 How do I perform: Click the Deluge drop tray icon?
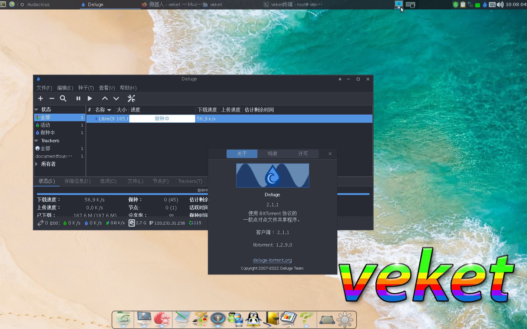tap(485, 5)
